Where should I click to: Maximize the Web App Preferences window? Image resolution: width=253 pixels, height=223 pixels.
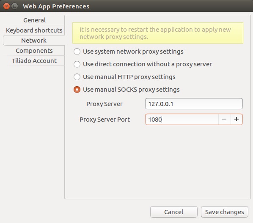15,6
